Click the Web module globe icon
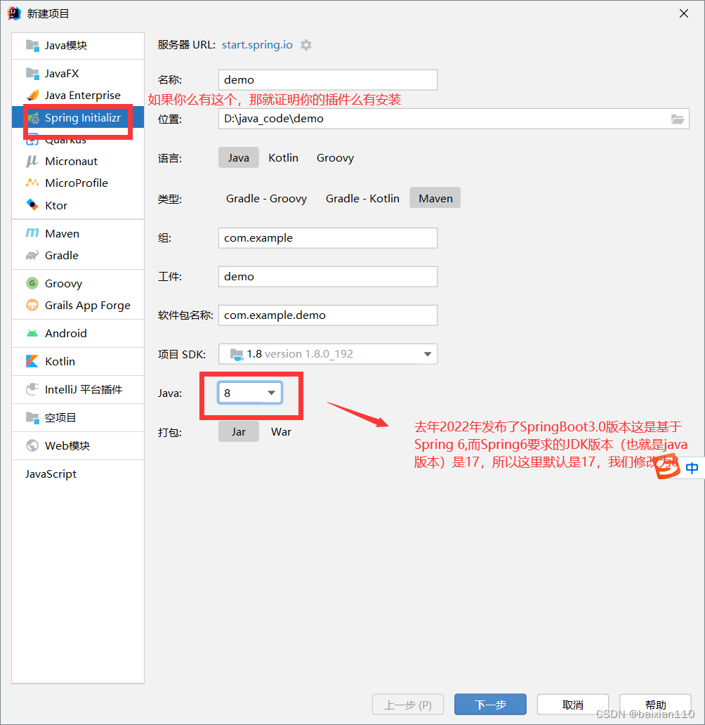705x725 pixels. click(32, 445)
